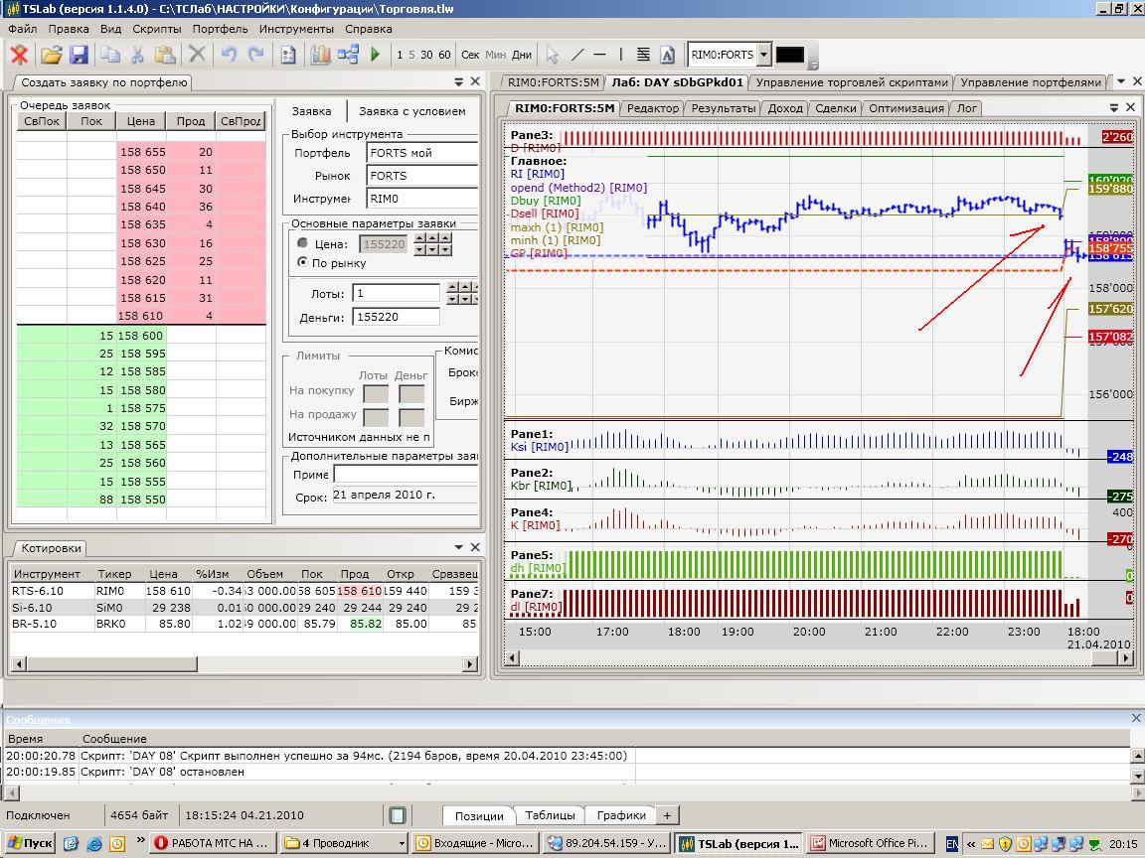This screenshot has width=1145, height=858.
Task: Click the red X disconnect icon
Action: click(19, 55)
